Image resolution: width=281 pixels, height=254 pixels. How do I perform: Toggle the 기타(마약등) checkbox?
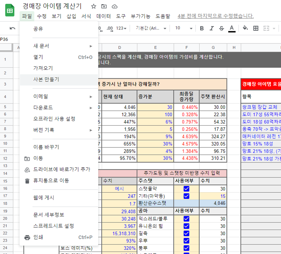(x=186, y=196)
